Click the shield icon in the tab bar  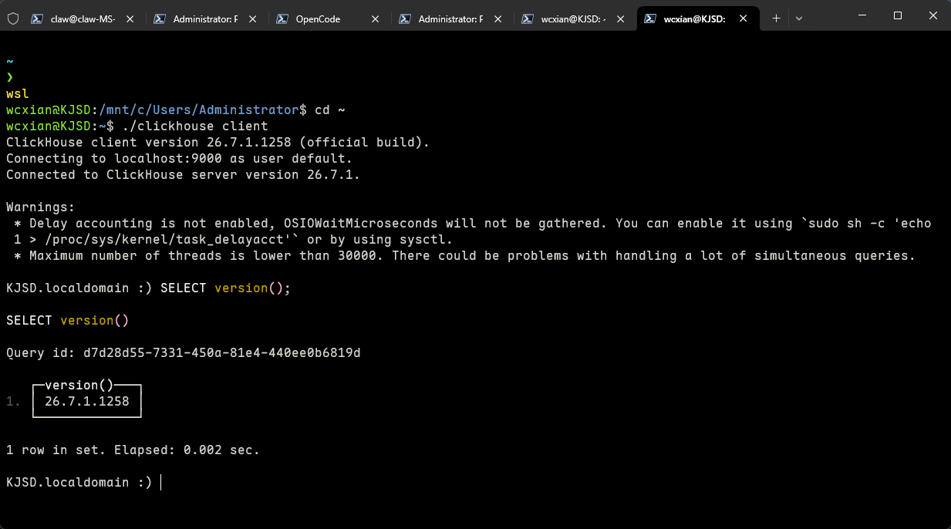[x=12, y=19]
